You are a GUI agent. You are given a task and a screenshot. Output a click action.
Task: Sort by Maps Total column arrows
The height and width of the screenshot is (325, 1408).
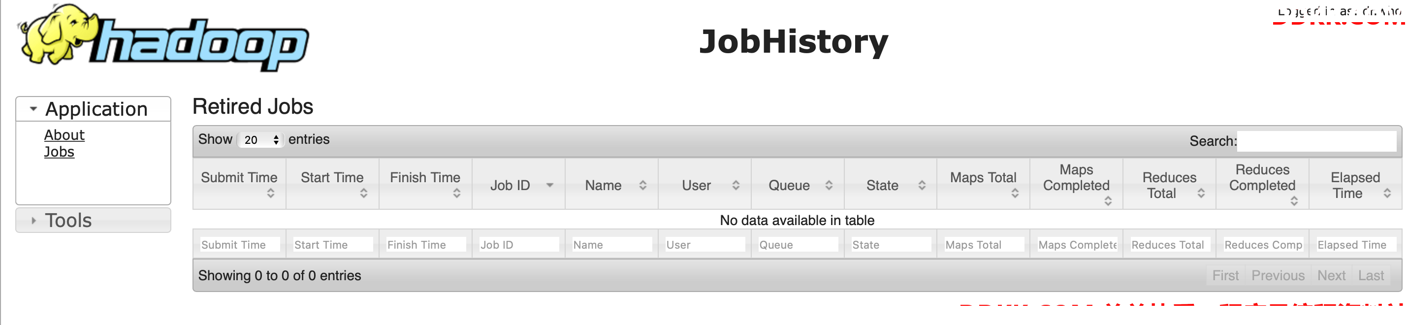1015,193
